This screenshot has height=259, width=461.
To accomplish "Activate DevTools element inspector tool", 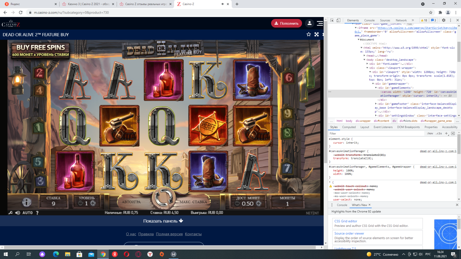I will 332,20.
